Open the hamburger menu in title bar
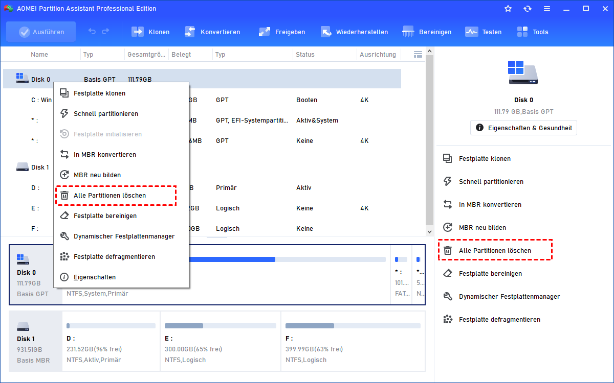The height and width of the screenshot is (383, 614). point(547,9)
